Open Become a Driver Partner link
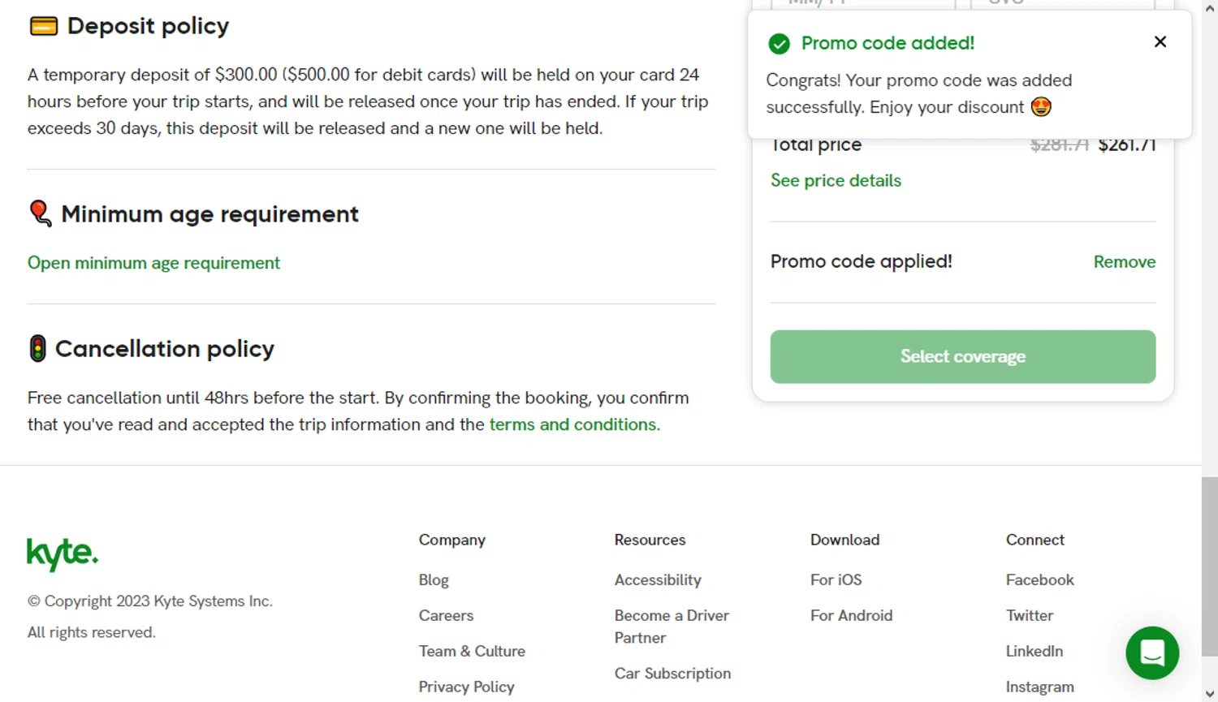 (x=672, y=627)
